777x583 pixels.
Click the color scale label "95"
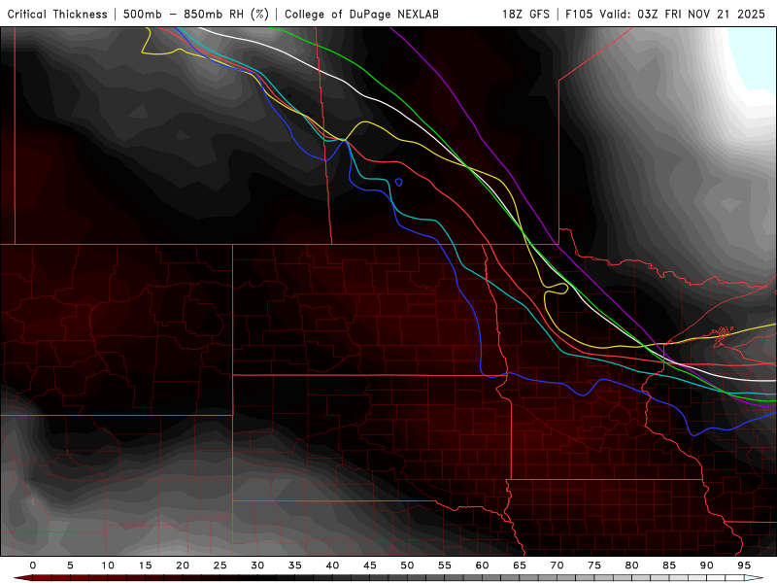coord(744,566)
